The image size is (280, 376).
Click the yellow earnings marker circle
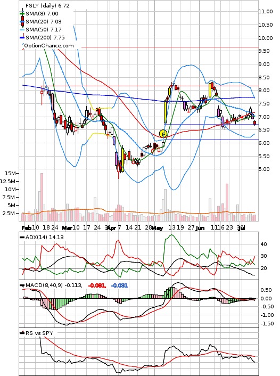(163, 134)
